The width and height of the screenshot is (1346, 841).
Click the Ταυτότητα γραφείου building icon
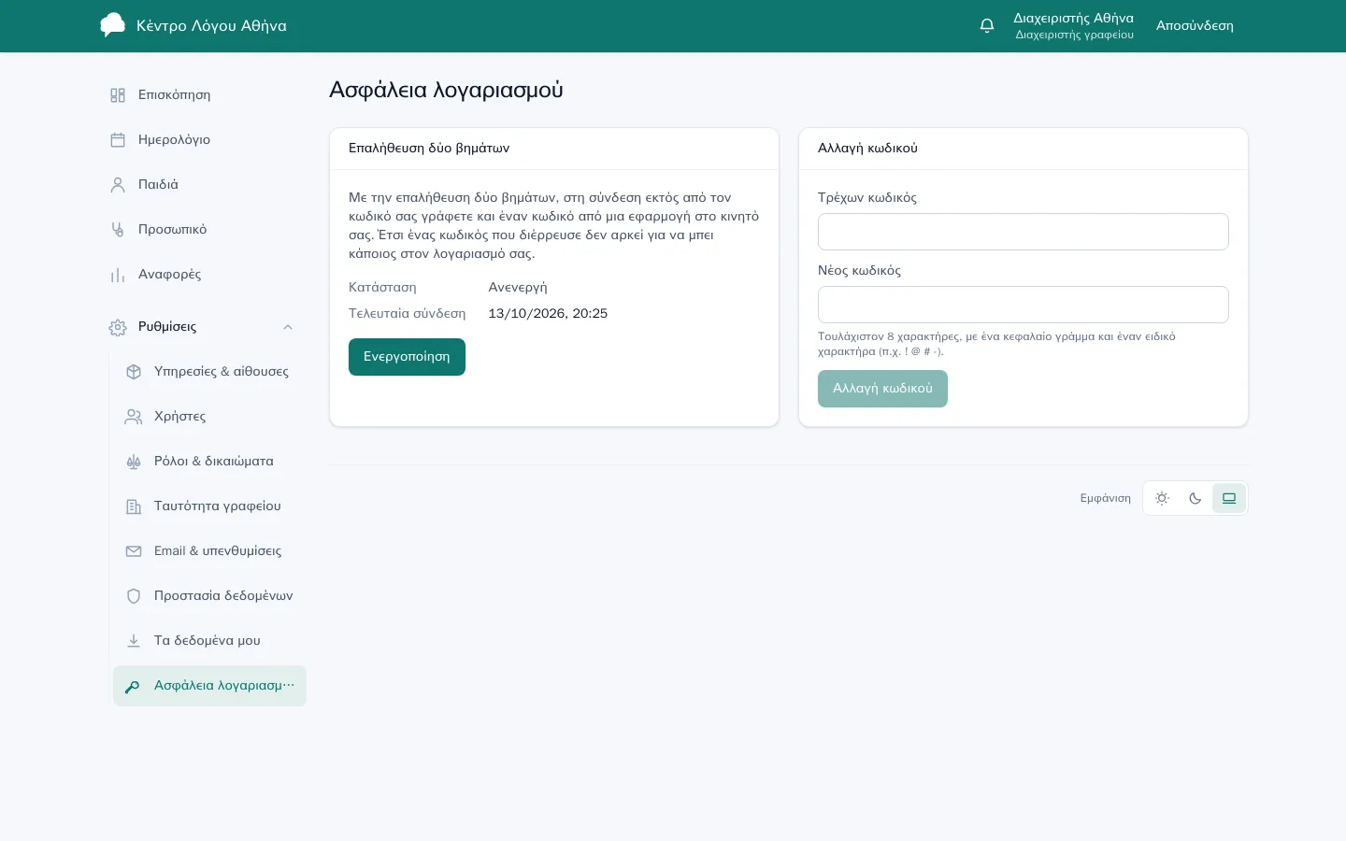coord(134,506)
